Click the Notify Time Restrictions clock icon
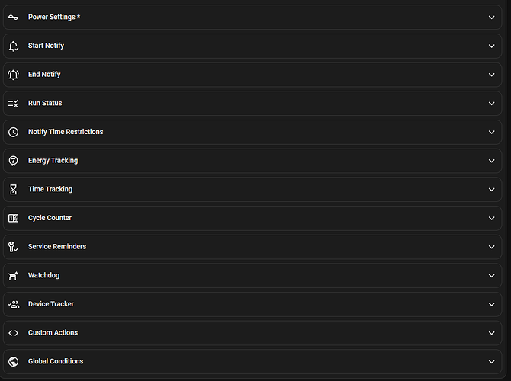The height and width of the screenshot is (381, 511). [13, 132]
